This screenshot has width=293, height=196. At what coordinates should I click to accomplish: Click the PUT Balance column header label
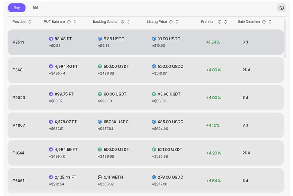[54, 22]
